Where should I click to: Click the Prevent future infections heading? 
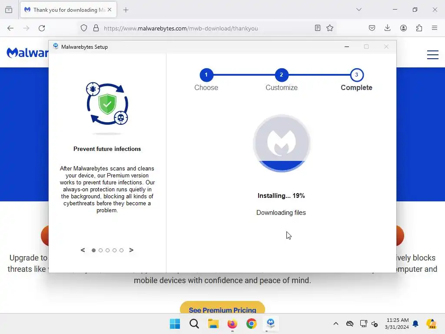coord(107,149)
